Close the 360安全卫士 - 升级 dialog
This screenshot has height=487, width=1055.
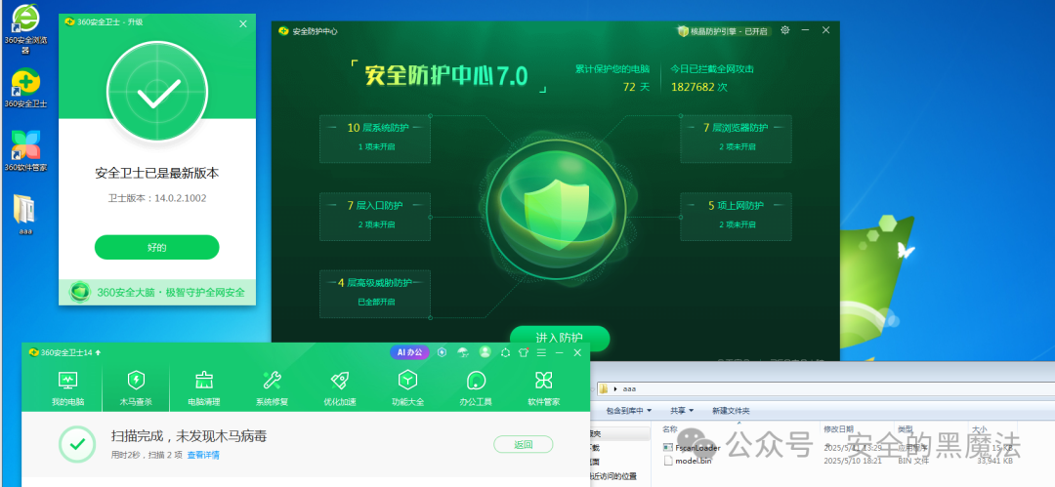(243, 23)
